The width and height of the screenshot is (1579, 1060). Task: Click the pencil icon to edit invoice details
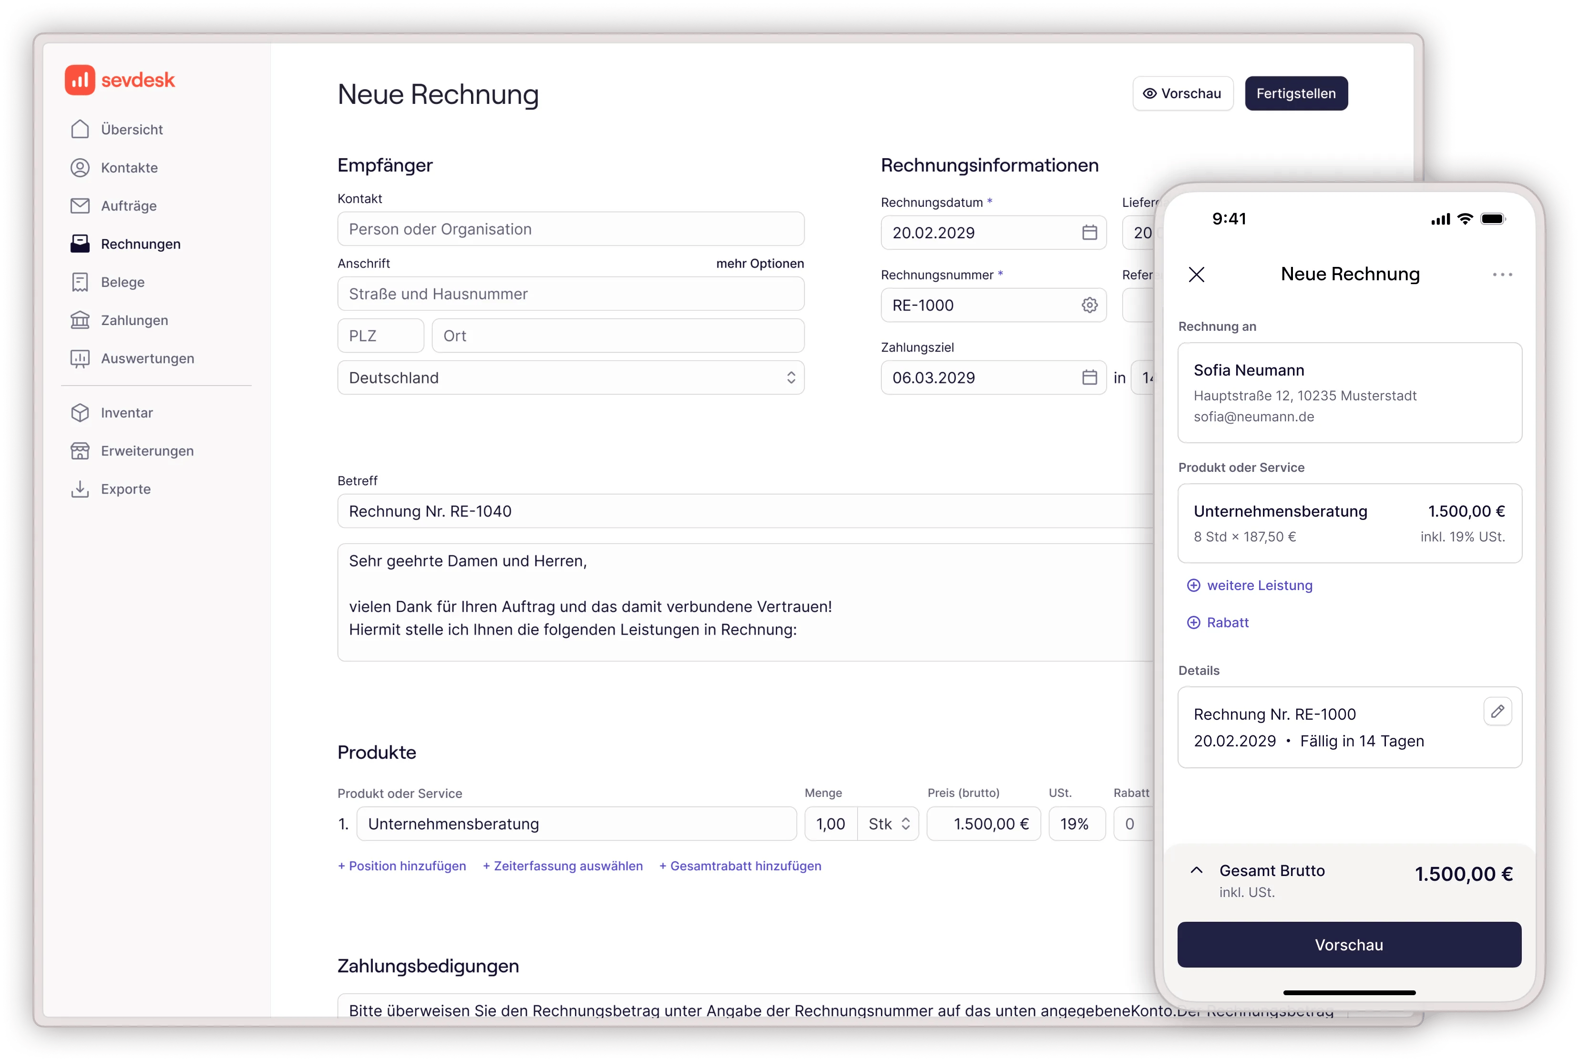pos(1498,711)
